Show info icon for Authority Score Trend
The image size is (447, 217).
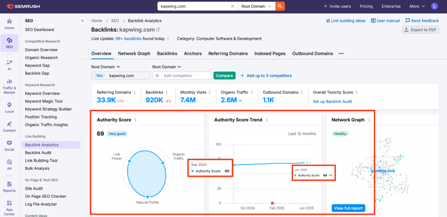click(x=267, y=120)
